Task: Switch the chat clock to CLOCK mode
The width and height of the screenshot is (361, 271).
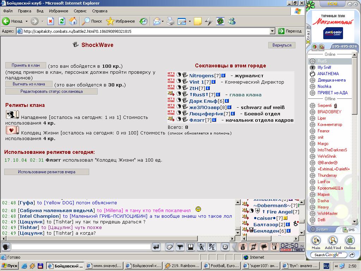Action: 286,250
